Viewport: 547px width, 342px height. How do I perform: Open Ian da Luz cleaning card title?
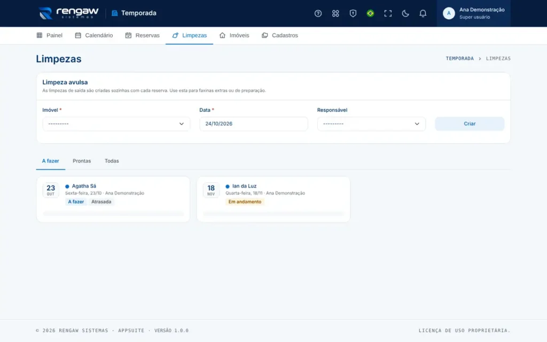point(244,186)
